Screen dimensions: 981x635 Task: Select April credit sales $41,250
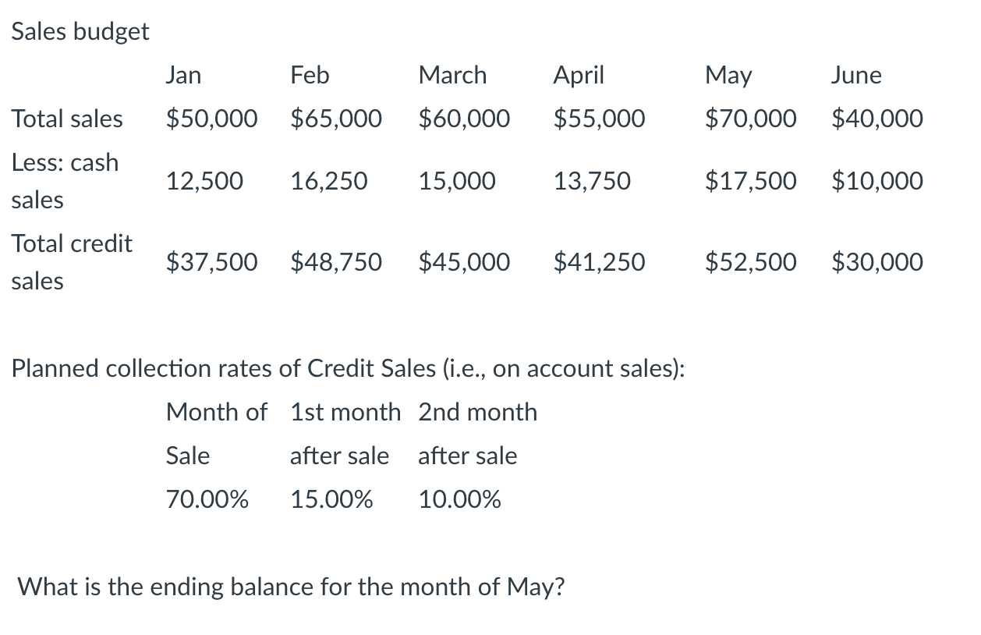pyautogui.click(x=599, y=262)
